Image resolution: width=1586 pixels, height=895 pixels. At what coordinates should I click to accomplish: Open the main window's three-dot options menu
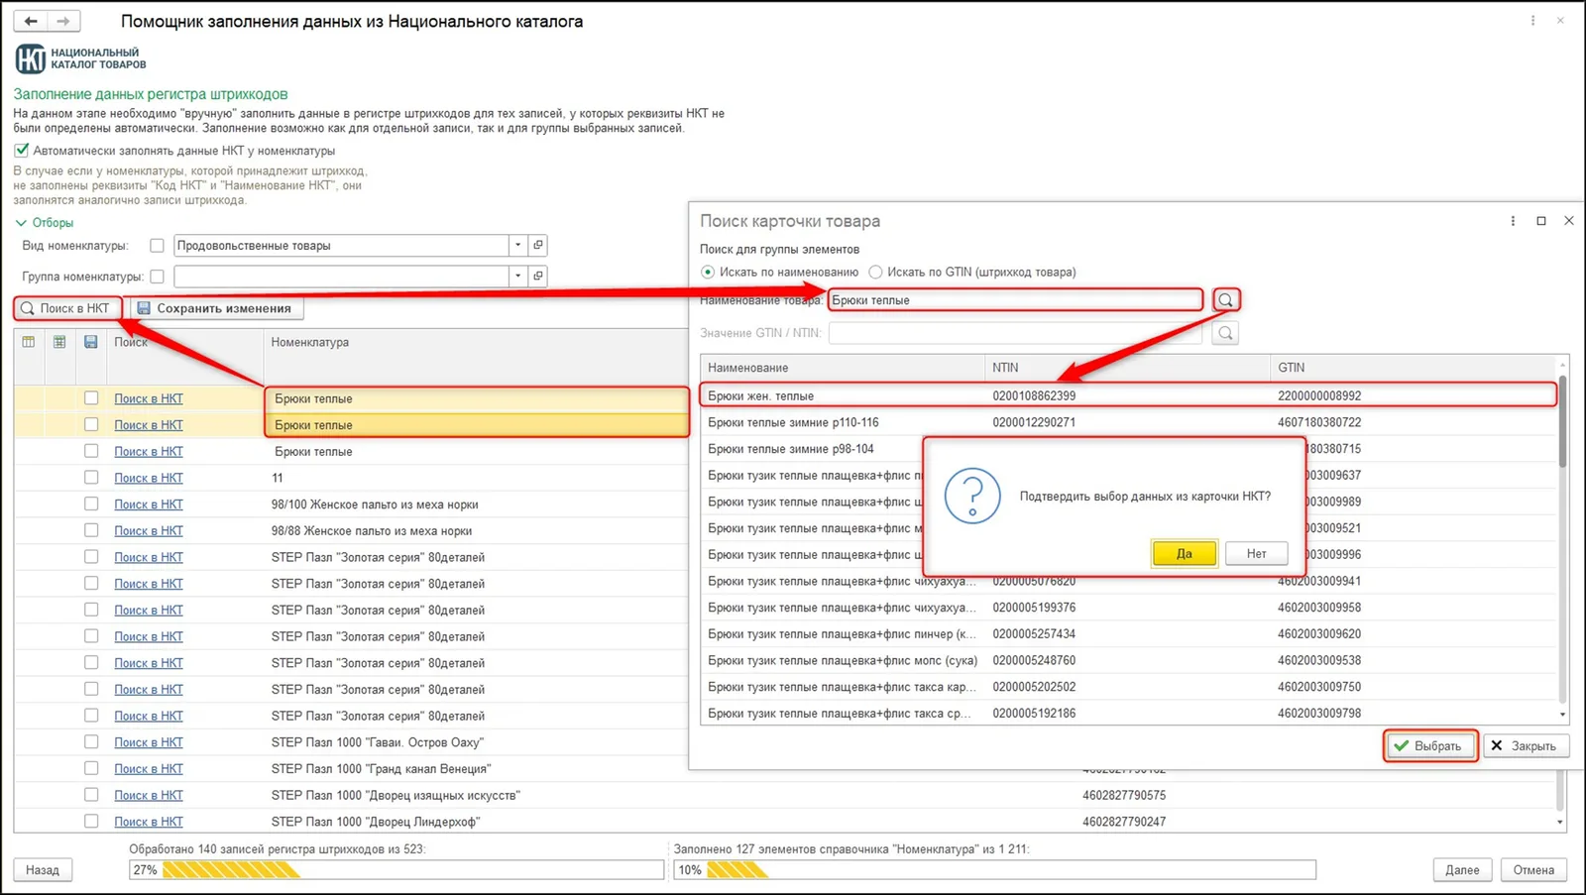click(x=1532, y=21)
